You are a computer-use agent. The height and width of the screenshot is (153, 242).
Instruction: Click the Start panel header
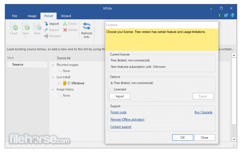point(10,58)
